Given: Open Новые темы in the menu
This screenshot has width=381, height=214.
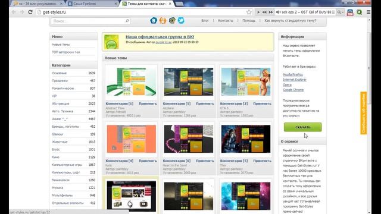Looking at the screenshot, I should pos(61,45).
